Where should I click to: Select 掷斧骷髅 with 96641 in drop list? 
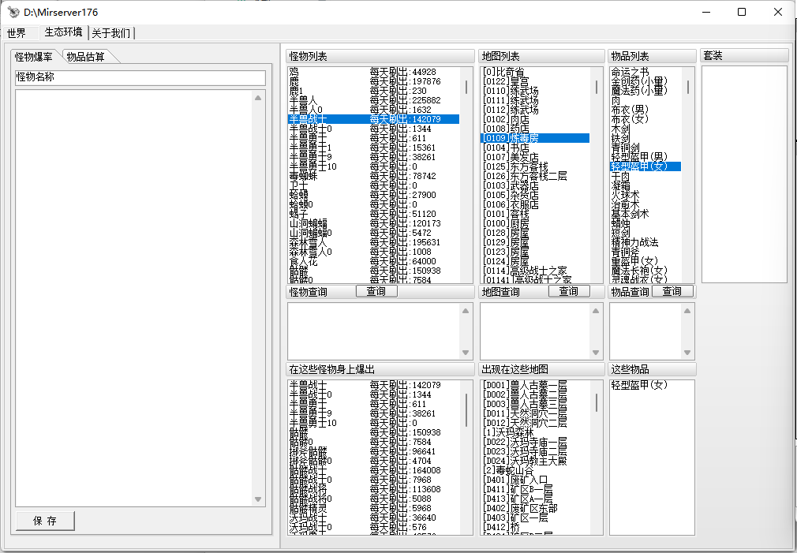pyautogui.click(x=373, y=451)
